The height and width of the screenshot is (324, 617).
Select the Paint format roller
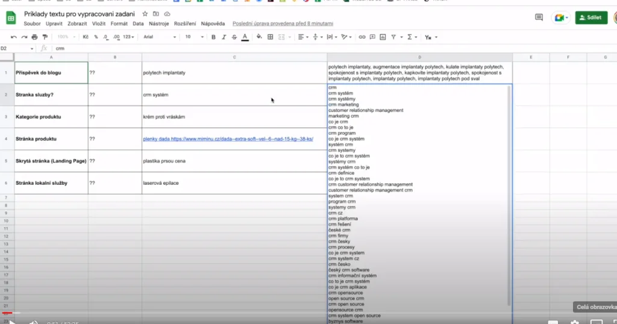tap(45, 37)
